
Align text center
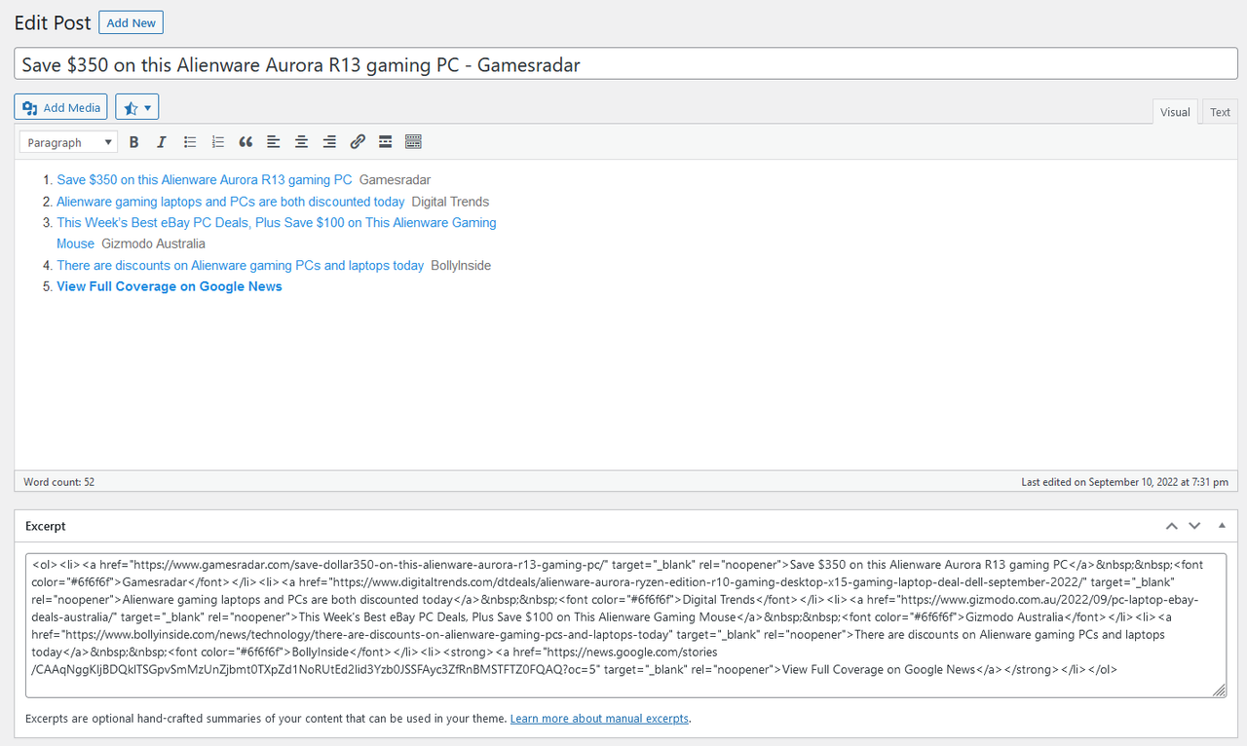pos(302,142)
